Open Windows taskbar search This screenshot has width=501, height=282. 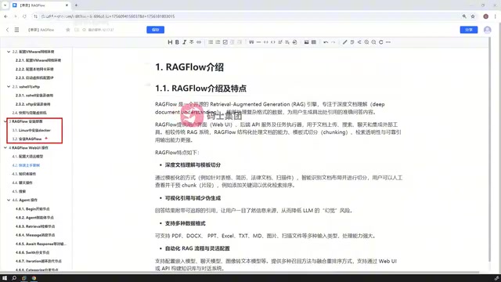coord(14,278)
